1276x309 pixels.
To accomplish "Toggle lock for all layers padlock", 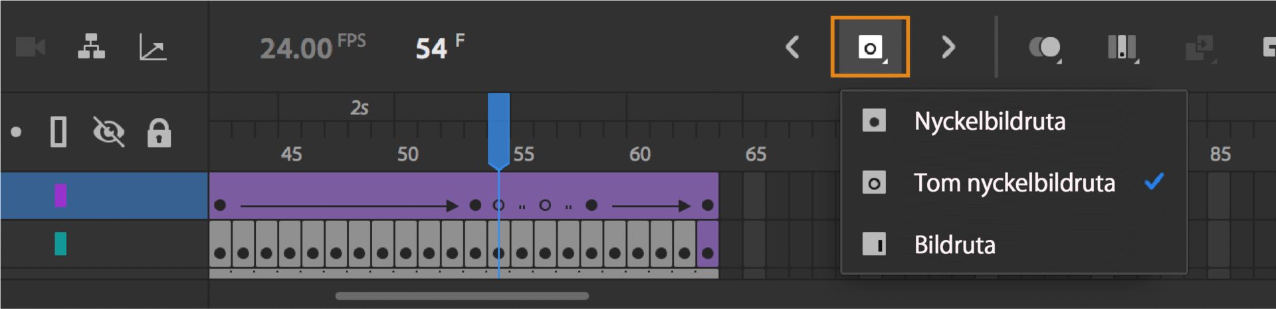I will (159, 133).
